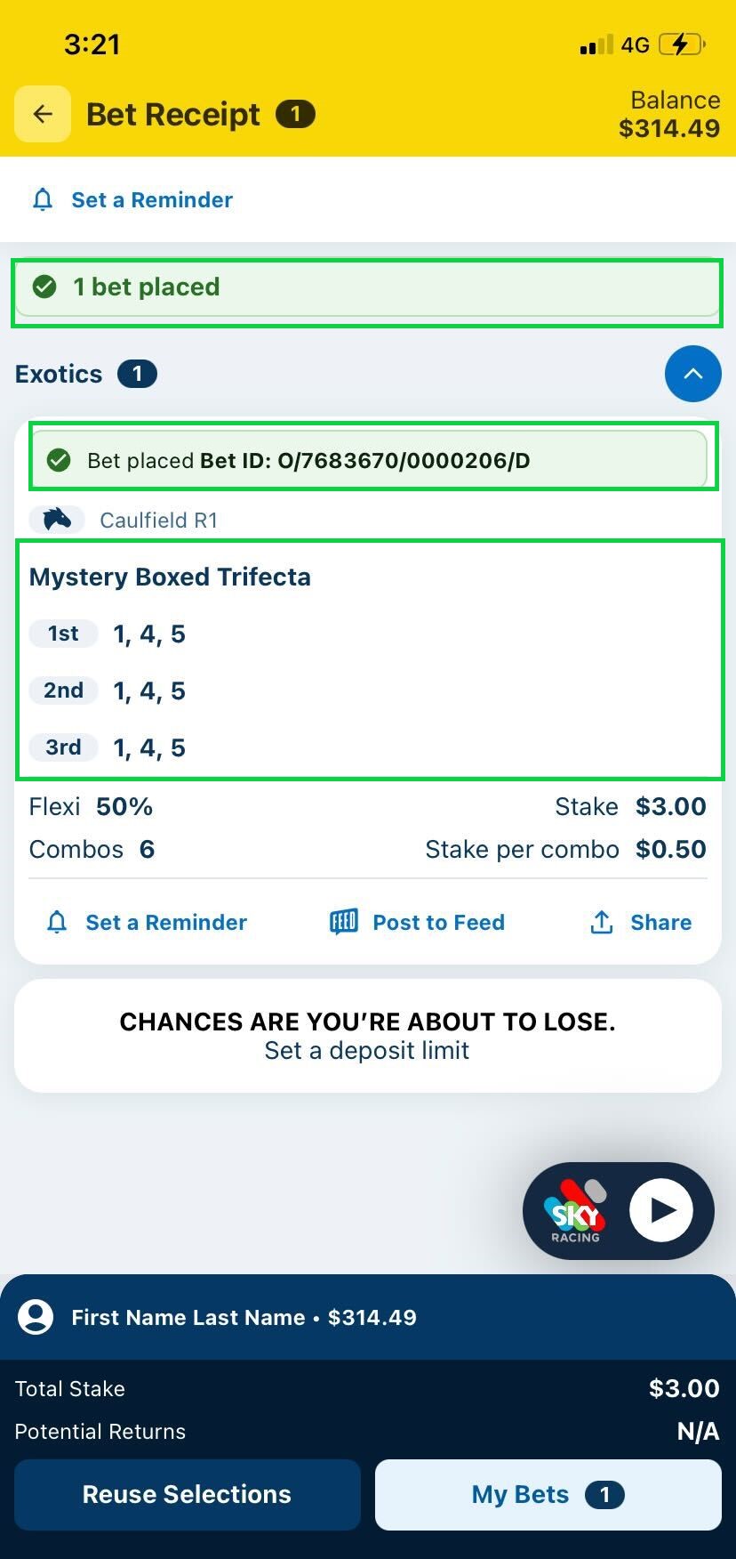
Task: Tap the Reuse Selections button
Action: [x=187, y=1494]
